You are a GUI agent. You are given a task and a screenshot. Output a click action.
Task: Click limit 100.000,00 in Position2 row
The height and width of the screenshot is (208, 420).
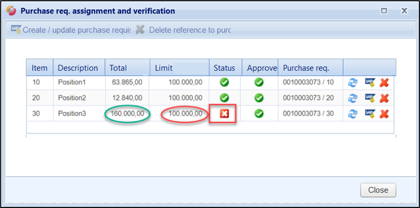coord(186,98)
